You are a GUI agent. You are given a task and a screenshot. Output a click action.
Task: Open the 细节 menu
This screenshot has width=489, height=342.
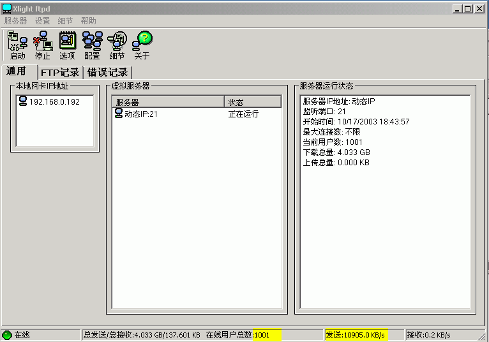pos(65,21)
